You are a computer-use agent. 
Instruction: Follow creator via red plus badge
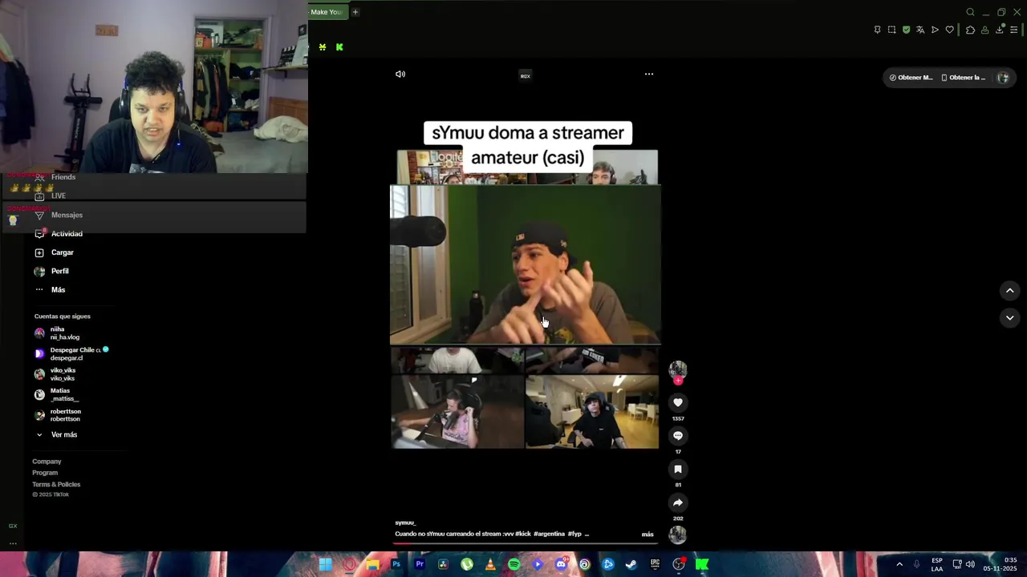pos(678,381)
